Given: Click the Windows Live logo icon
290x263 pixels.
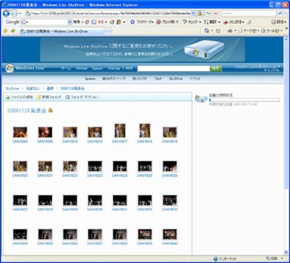Looking at the screenshot, I should (x=9, y=68).
